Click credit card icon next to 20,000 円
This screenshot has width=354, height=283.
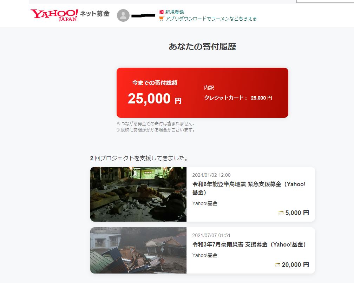click(x=277, y=265)
